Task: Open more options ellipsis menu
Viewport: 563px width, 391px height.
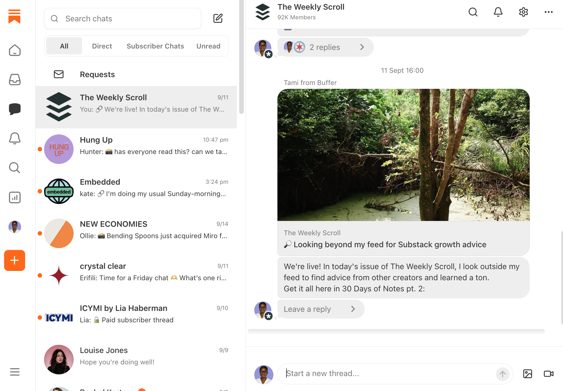Action: click(549, 12)
